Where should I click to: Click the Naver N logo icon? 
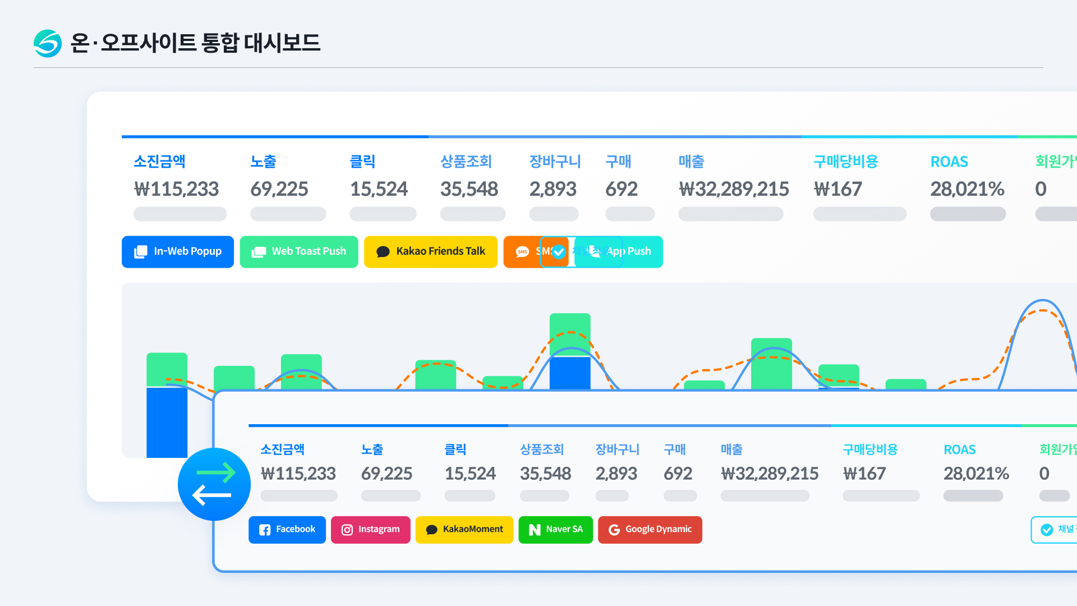tap(535, 530)
